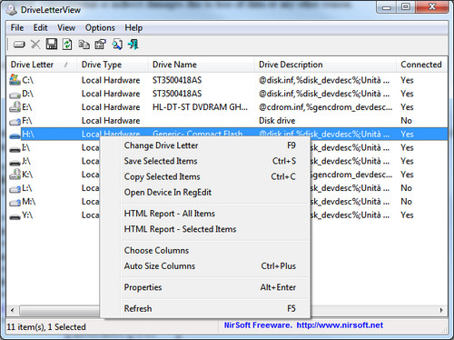Select Auto Size Columns entry
Image resolution: width=454 pixels, height=340 pixels.
coord(205,266)
